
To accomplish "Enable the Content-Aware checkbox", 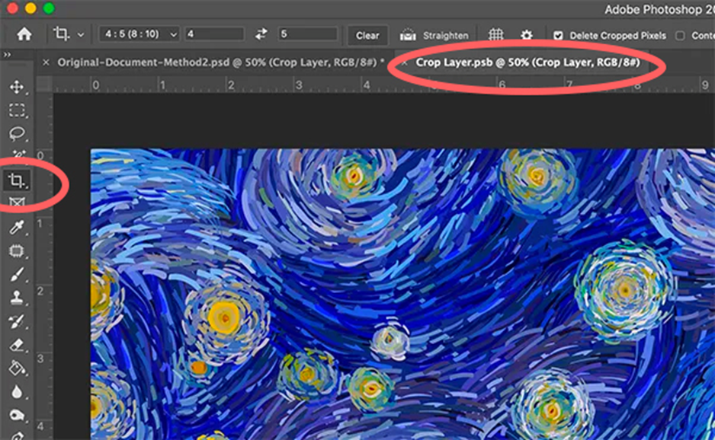I will point(680,36).
